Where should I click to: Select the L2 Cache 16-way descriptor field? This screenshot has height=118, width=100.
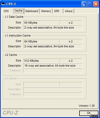tap(53, 66)
